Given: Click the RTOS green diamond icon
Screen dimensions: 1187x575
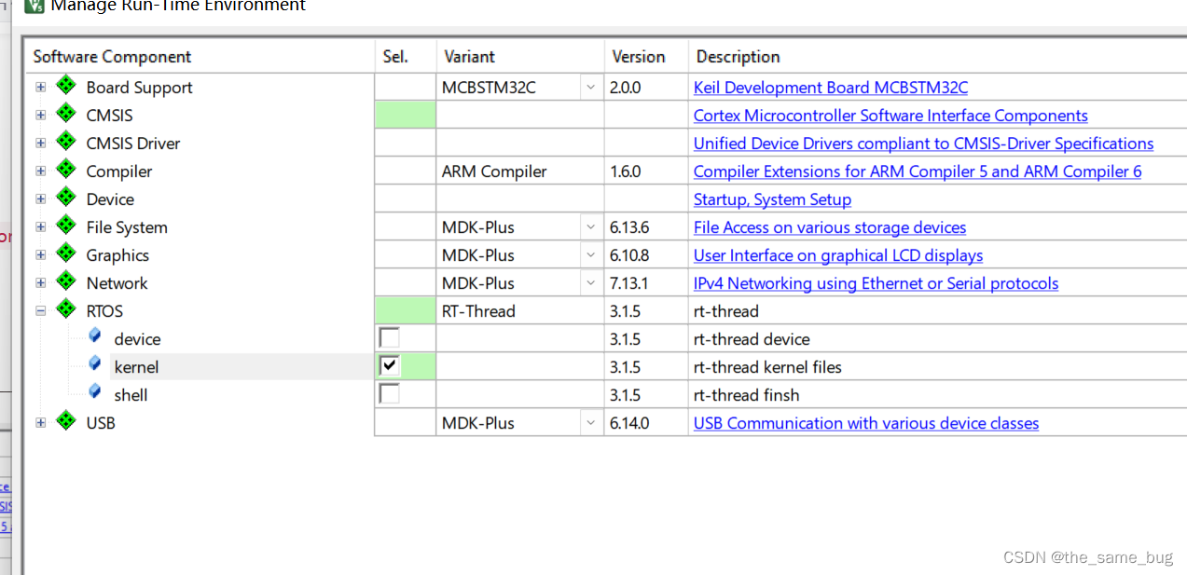Looking at the screenshot, I should (65, 309).
